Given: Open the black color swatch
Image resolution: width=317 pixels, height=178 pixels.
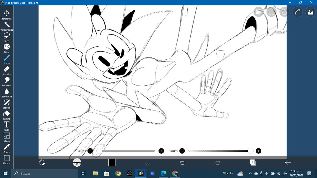Looking at the screenshot, I should click(112, 162).
